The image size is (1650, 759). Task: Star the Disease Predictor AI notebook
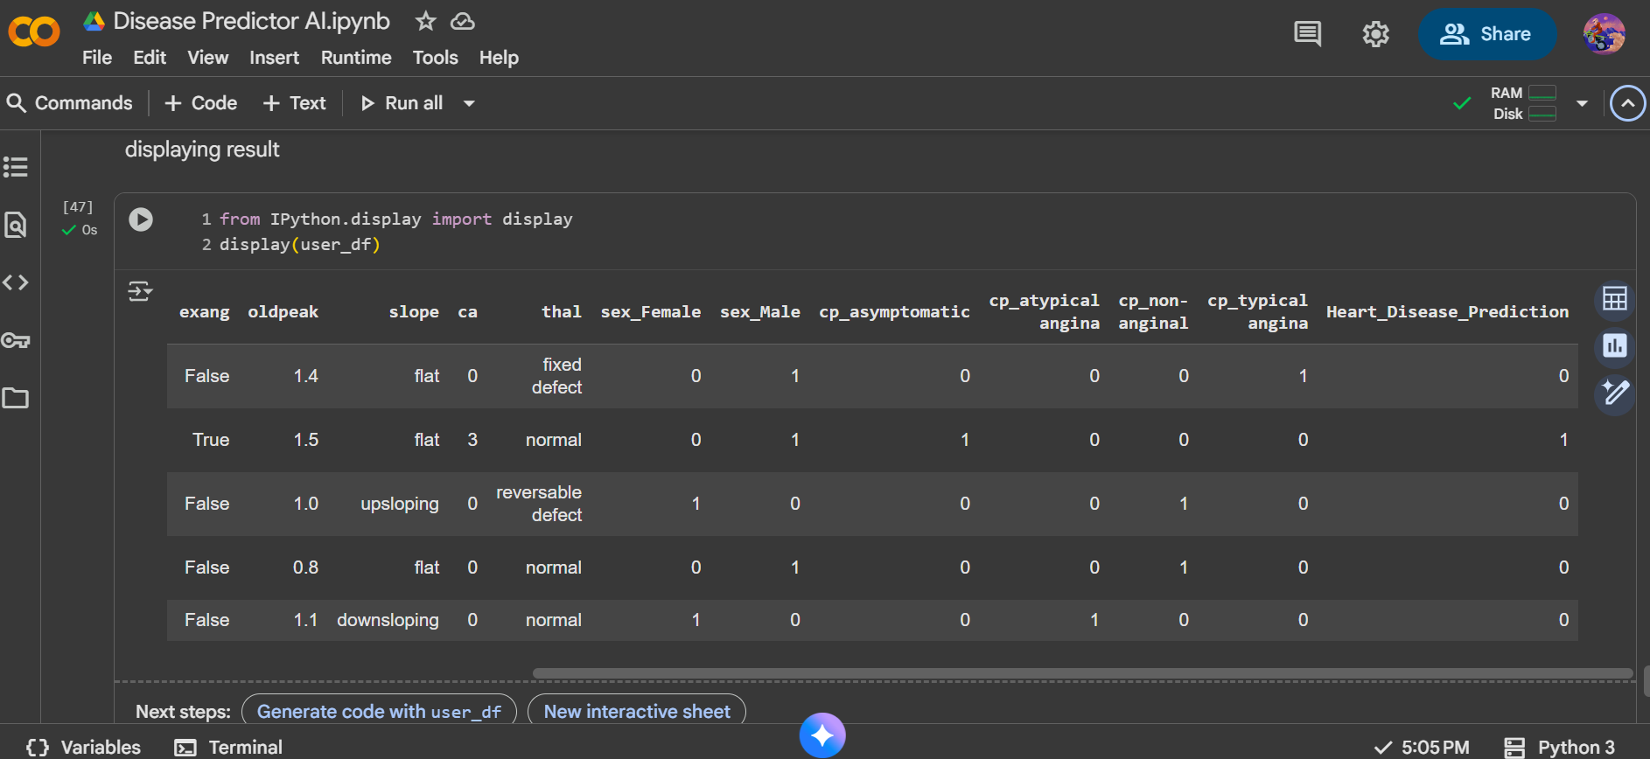pyautogui.click(x=425, y=21)
